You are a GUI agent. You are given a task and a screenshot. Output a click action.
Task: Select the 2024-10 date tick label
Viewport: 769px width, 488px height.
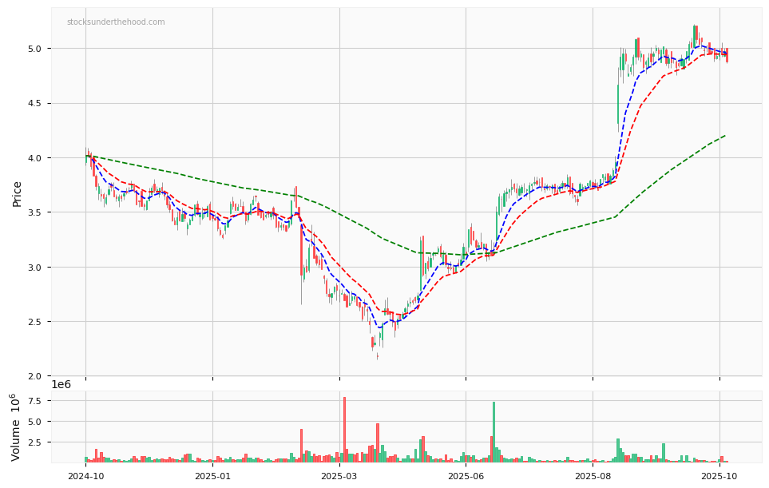[85, 476]
